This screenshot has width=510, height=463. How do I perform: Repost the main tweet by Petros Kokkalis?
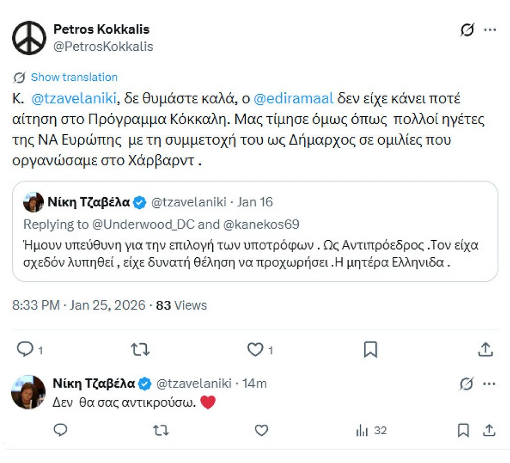(x=140, y=350)
